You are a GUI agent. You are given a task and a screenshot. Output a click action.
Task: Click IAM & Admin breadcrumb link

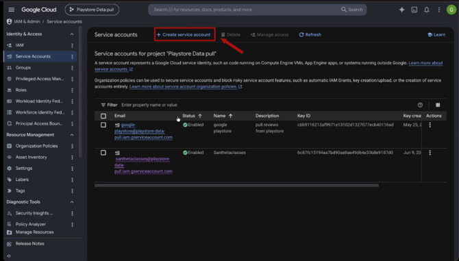27,22
